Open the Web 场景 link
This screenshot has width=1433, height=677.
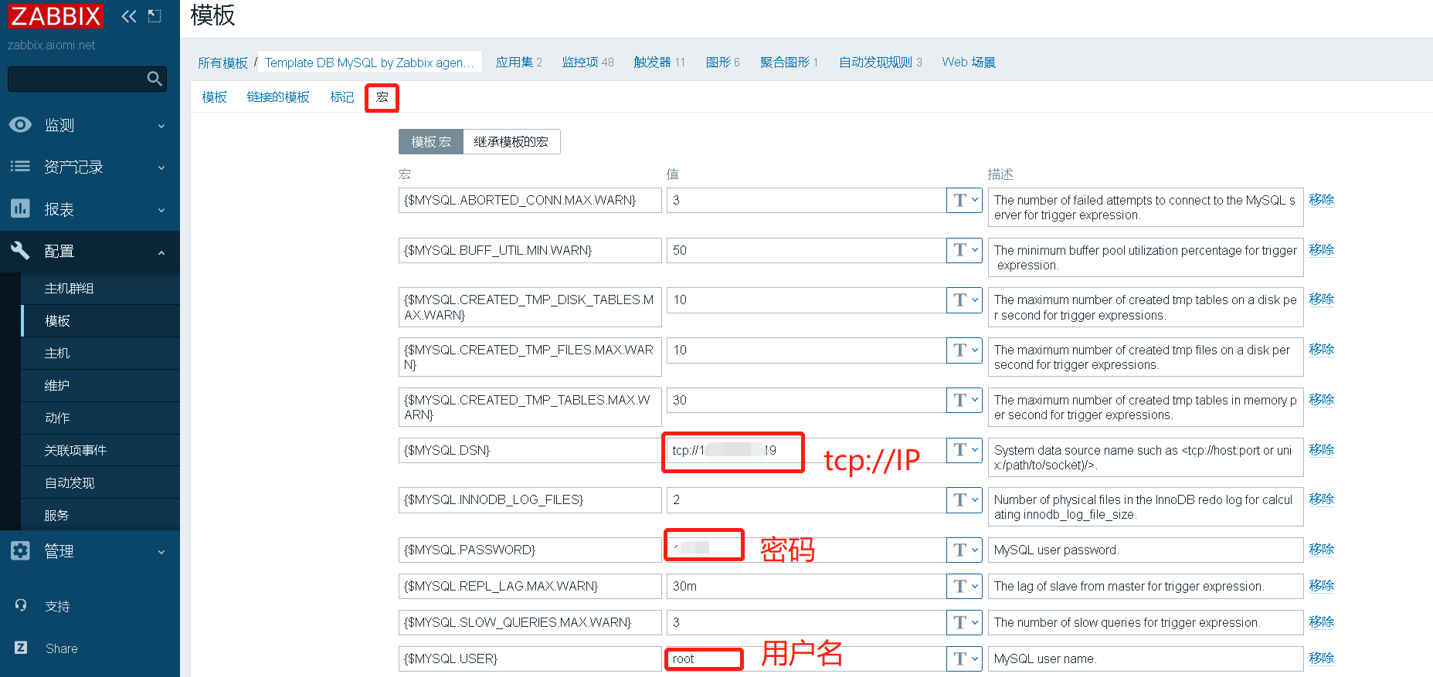pyautogui.click(x=969, y=63)
